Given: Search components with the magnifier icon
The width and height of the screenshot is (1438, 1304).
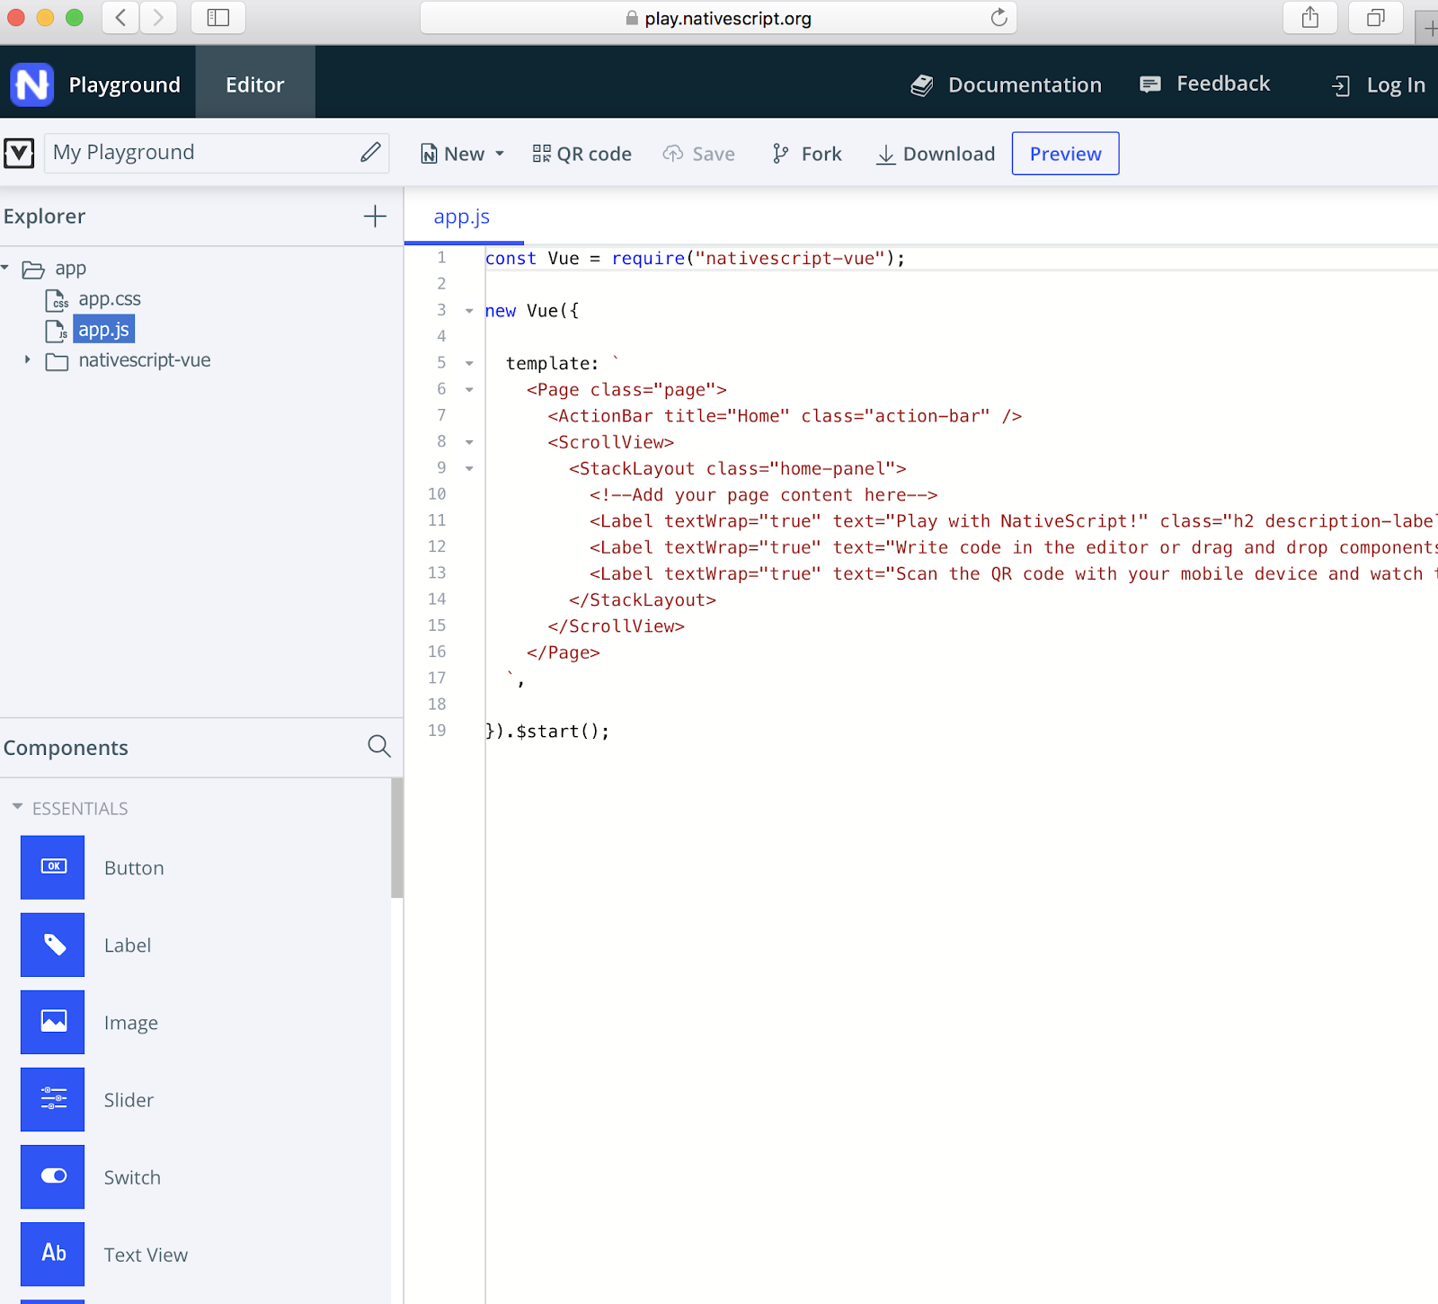Looking at the screenshot, I should pos(379,746).
